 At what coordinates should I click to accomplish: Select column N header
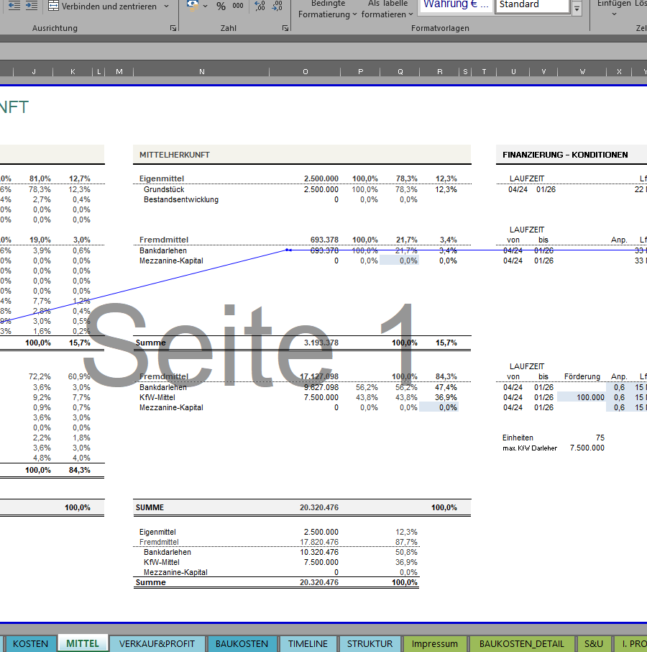(x=201, y=71)
